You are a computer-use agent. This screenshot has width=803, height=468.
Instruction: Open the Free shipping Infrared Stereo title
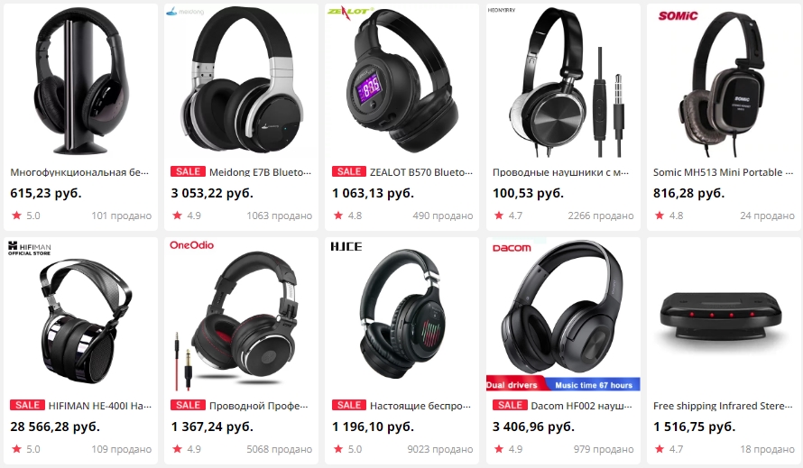723,406
